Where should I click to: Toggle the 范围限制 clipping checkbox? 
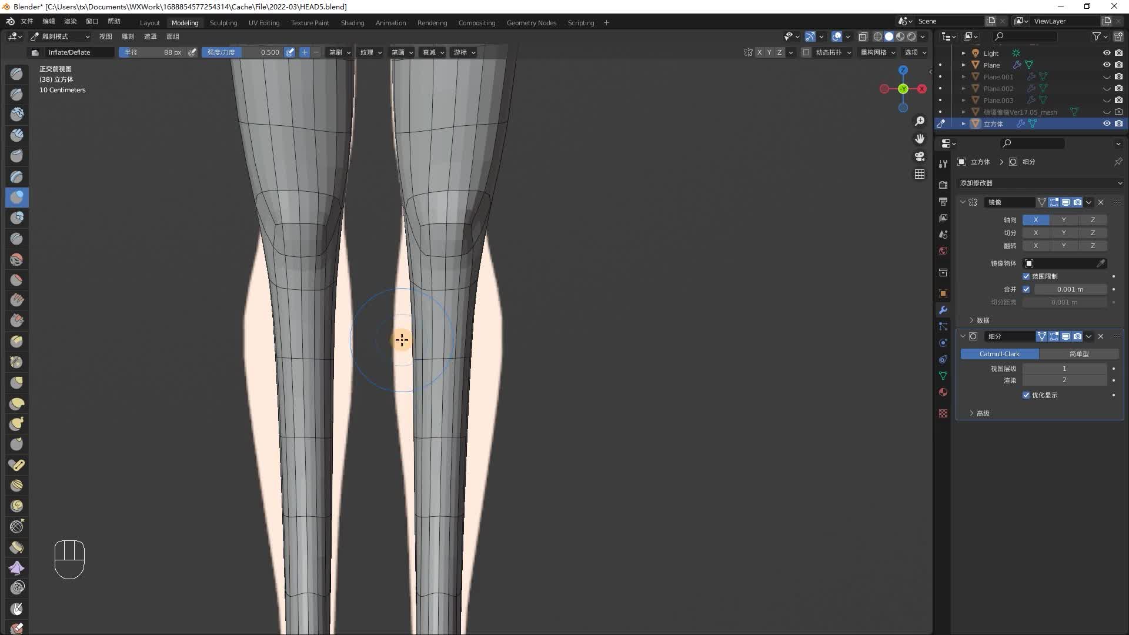click(x=1026, y=276)
